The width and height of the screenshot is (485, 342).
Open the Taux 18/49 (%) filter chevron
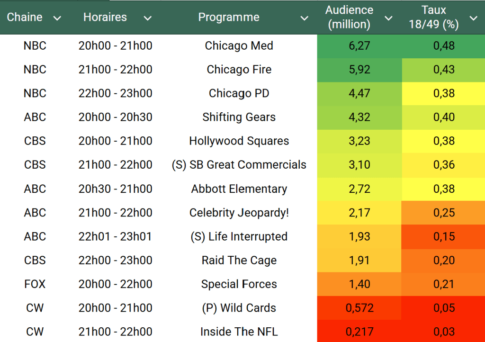(473, 18)
